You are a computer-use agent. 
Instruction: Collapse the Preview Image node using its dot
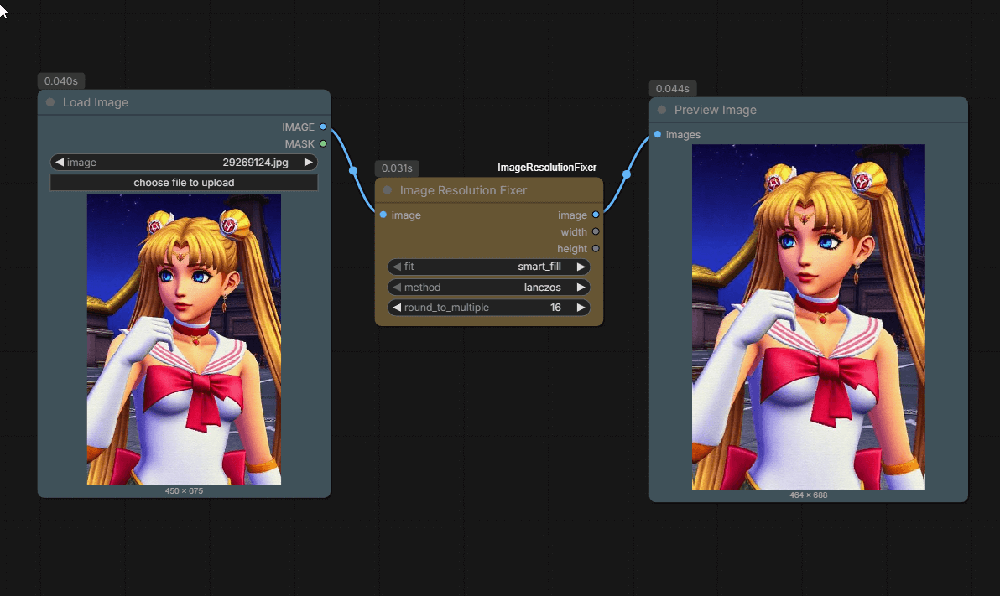[x=662, y=111]
